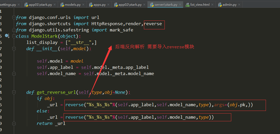Click '(object)' base class in class definition
The image size is (280, 134).
(68, 36)
